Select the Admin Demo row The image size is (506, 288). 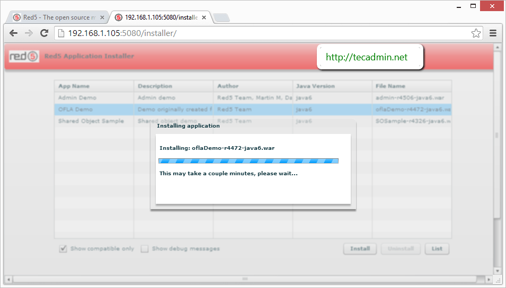tap(253, 98)
